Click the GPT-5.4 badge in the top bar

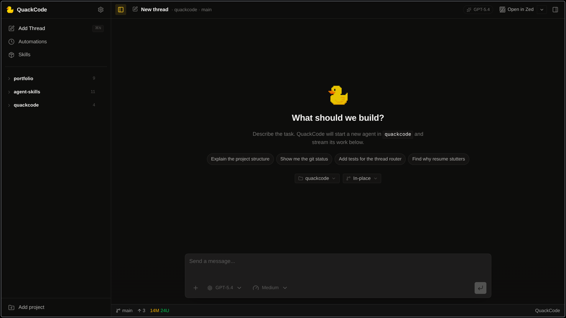pos(478,9)
